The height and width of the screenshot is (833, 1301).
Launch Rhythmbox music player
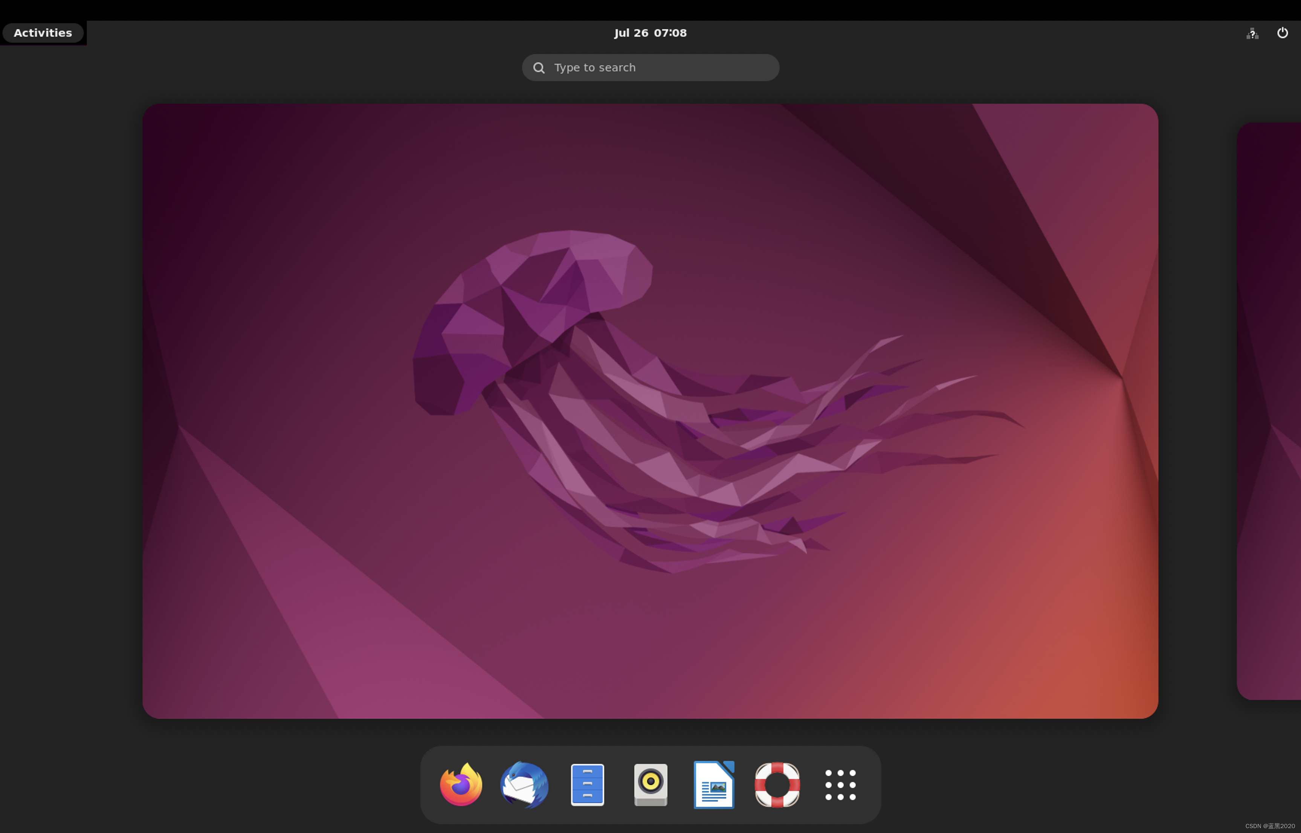coord(650,785)
